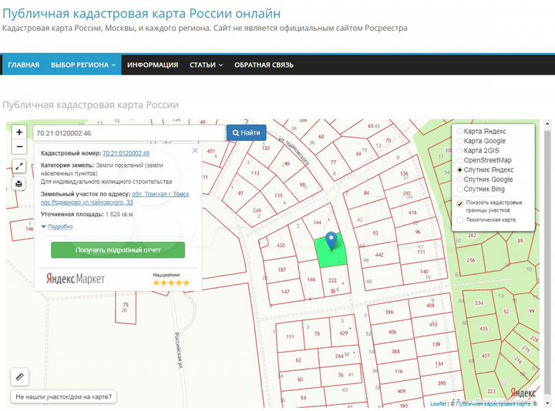This screenshot has height=411, width=555.
Task: Select Спутник Яндекс layer
Action: [459, 170]
